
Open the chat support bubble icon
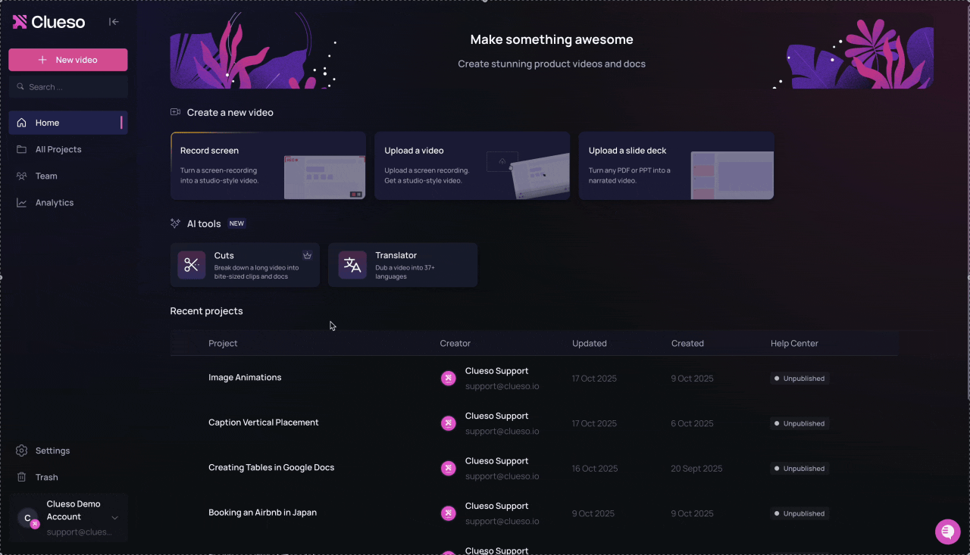(x=947, y=532)
